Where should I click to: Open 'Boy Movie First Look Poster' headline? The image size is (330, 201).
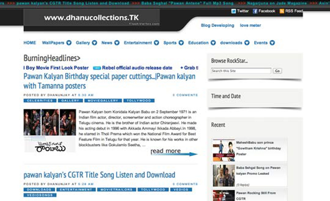click(x=57, y=68)
